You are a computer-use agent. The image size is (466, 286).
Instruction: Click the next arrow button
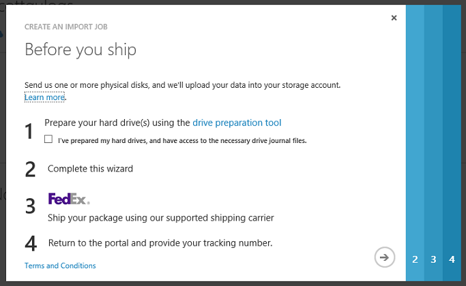coord(385,257)
